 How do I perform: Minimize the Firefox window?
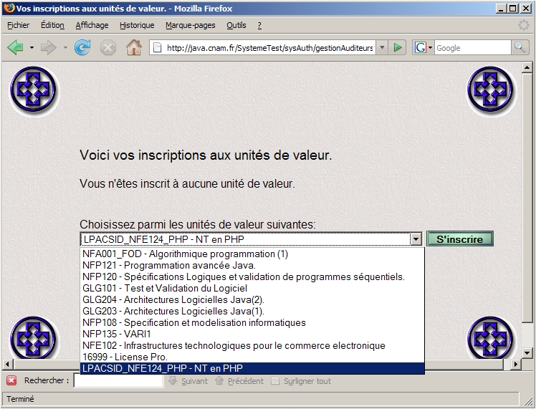point(501,8)
